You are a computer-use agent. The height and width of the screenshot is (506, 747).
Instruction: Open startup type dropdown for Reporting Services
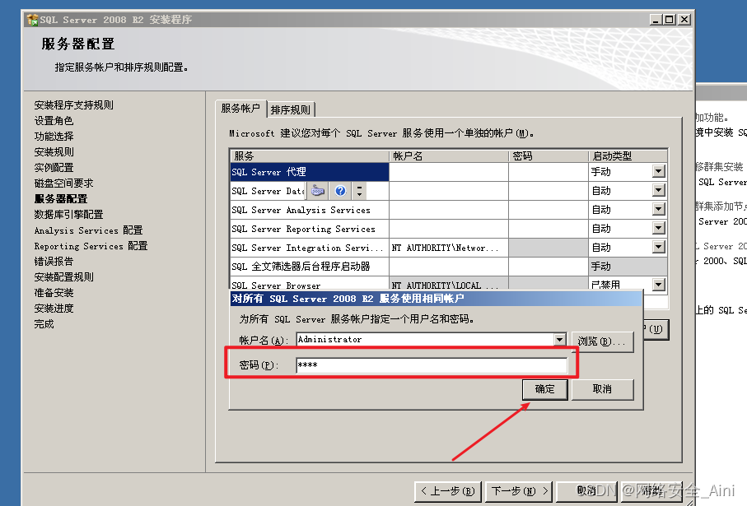[x=658, y=228]
